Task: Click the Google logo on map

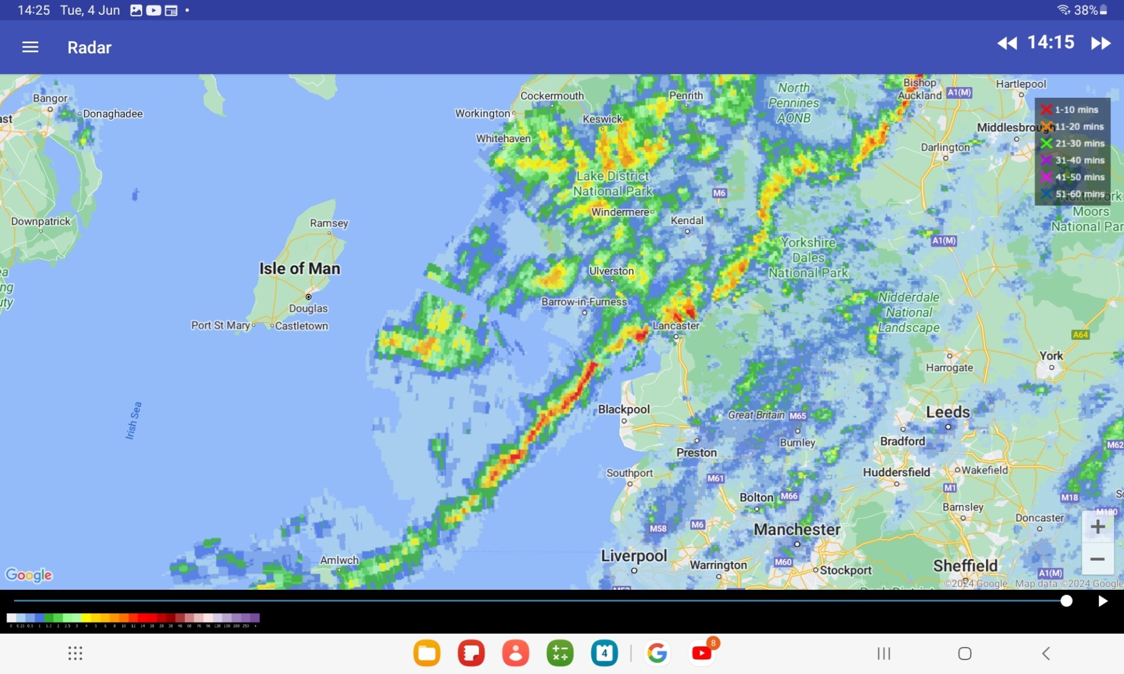Action: pyautogui.click(x=29, y=575)
